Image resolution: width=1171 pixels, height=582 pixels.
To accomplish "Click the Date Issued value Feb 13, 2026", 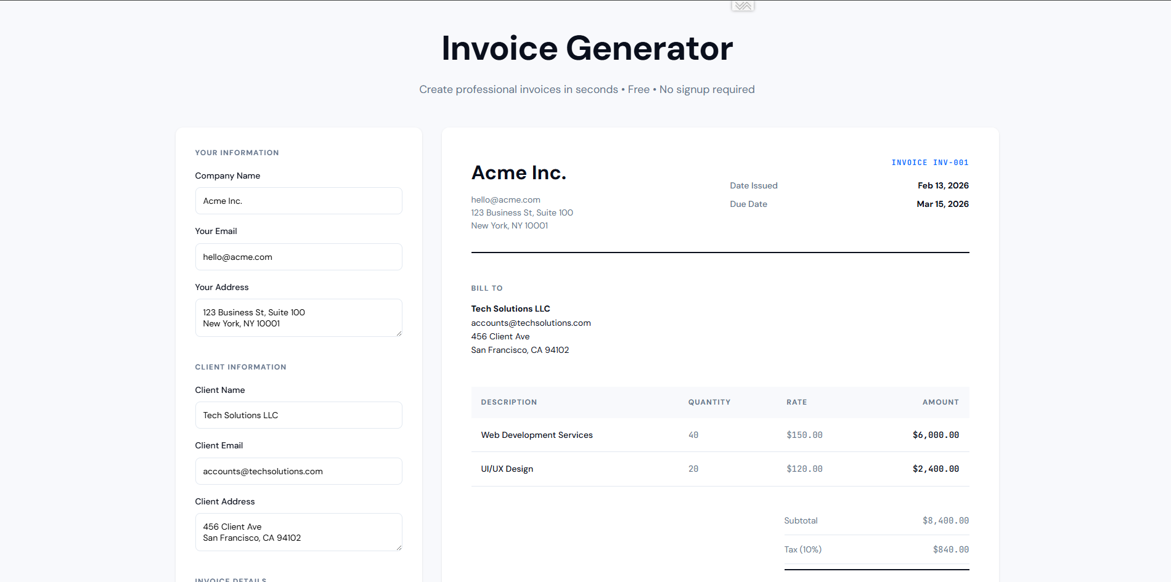I will [x=942, y=185].
